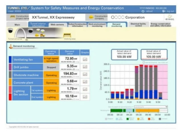
Task: Open the Electrical facility control tab
Action: pos(138,24)
